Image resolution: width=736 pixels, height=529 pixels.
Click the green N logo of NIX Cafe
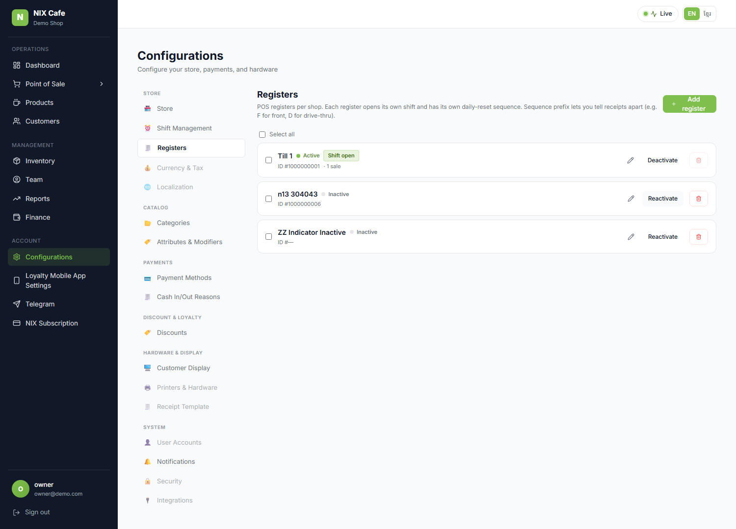point(20,17)
